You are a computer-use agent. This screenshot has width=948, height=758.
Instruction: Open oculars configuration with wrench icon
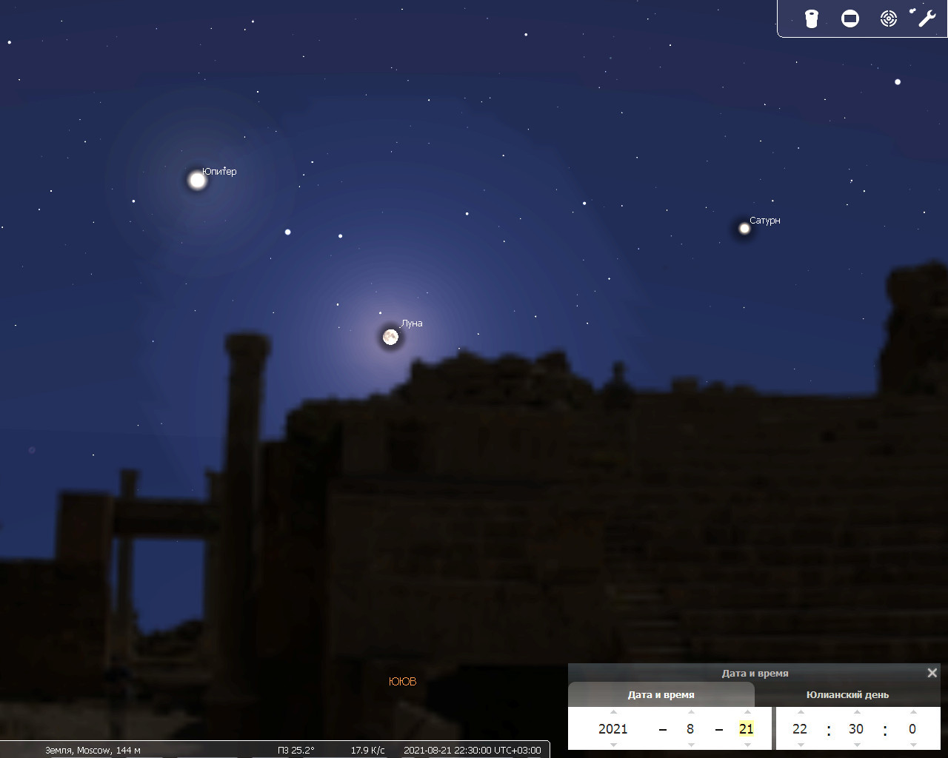[x=927, y=19]
